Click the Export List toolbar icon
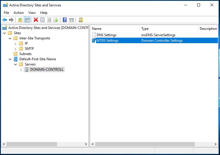220x155 pixels. (56, 20)
